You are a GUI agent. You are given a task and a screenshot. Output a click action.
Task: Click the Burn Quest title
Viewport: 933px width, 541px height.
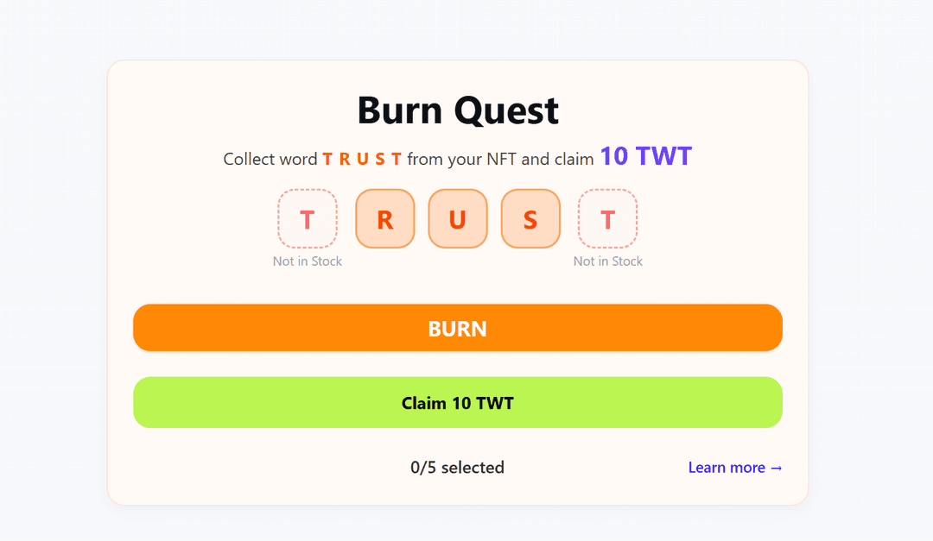click(458, 110)
